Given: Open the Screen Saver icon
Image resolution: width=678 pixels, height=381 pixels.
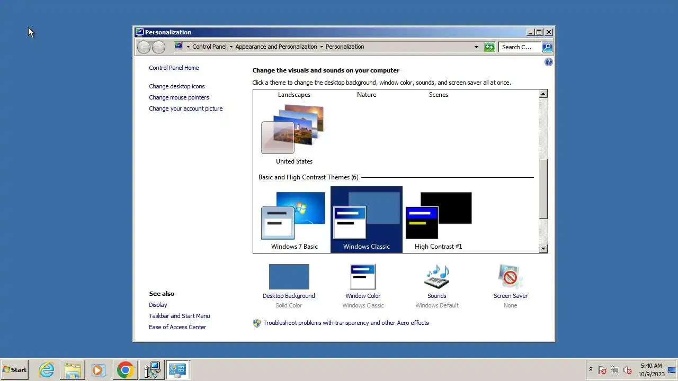Looking at the screenshot, I should pos(511,277).
